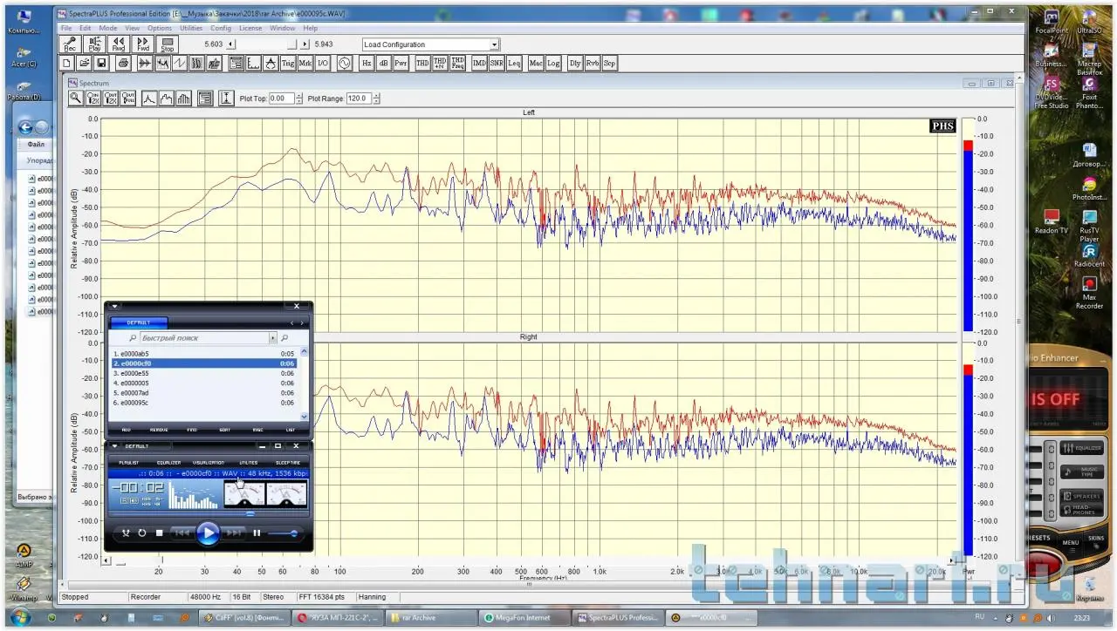Expand the AIMP quick search dropdown arrow
The image size is (1117, 631).
pyautogui.click(x=273, y=337)
